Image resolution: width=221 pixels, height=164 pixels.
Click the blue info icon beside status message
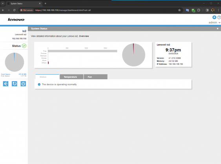39,84
